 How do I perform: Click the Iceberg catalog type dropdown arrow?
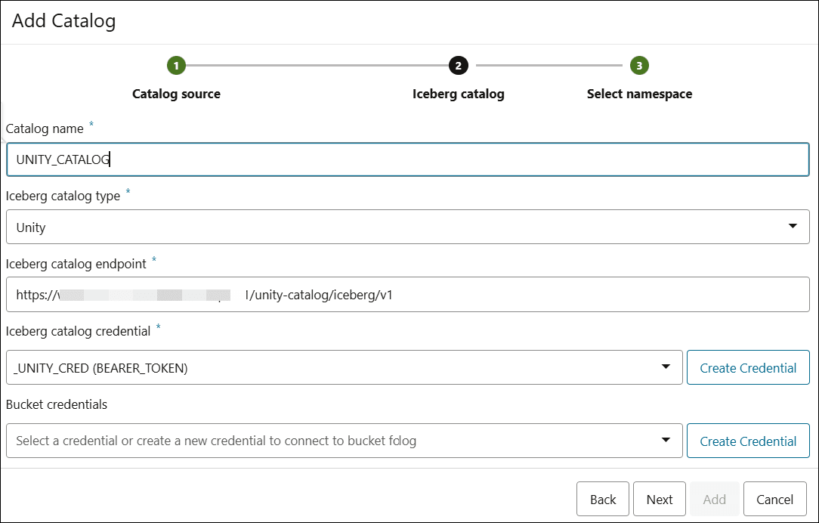[793, 227]
